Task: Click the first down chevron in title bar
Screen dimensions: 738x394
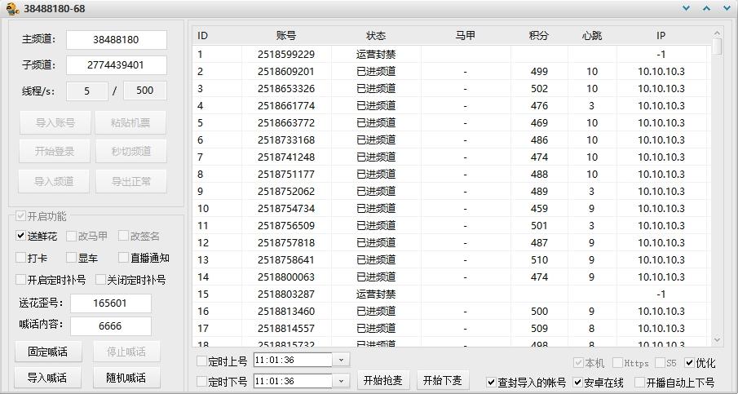Action: click(687, 8)
